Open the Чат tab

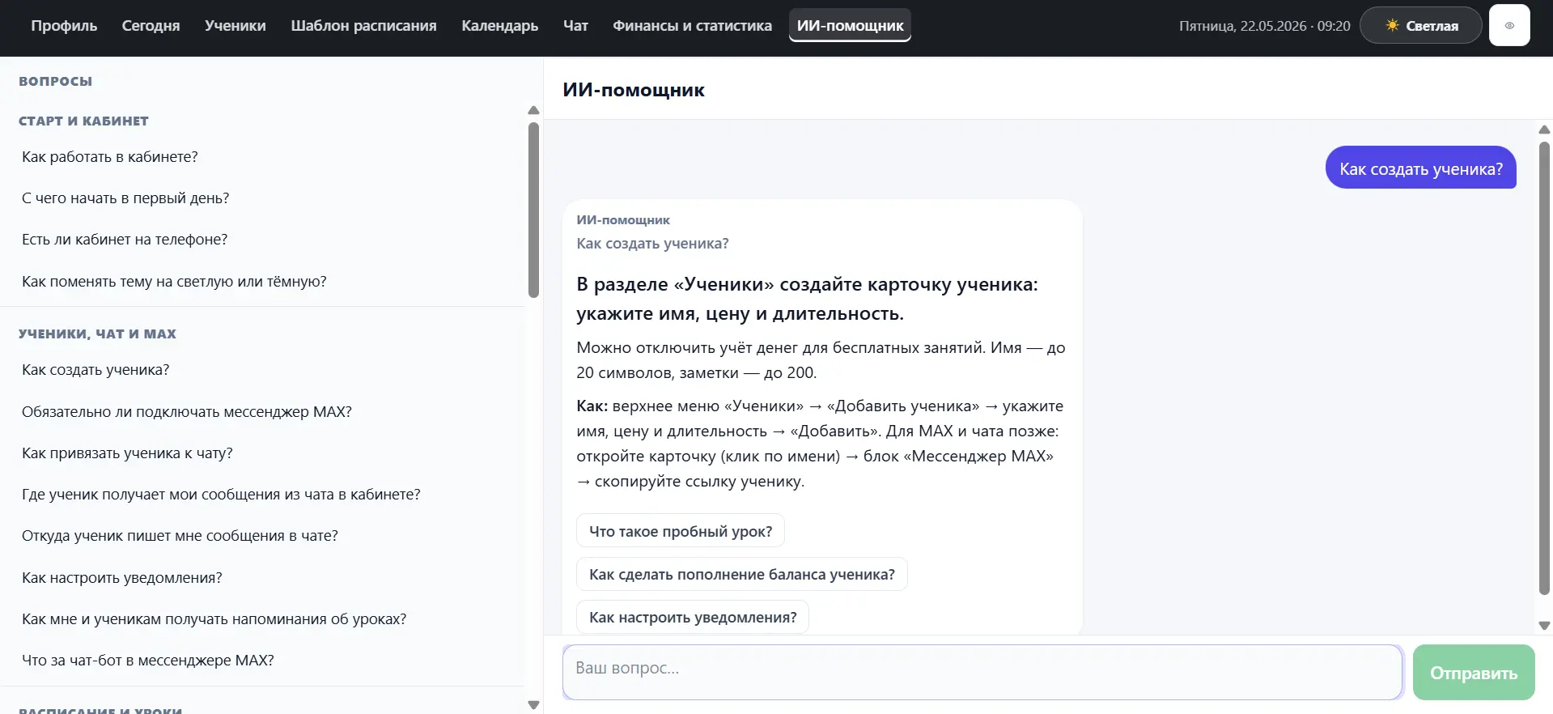coord(575,25)
